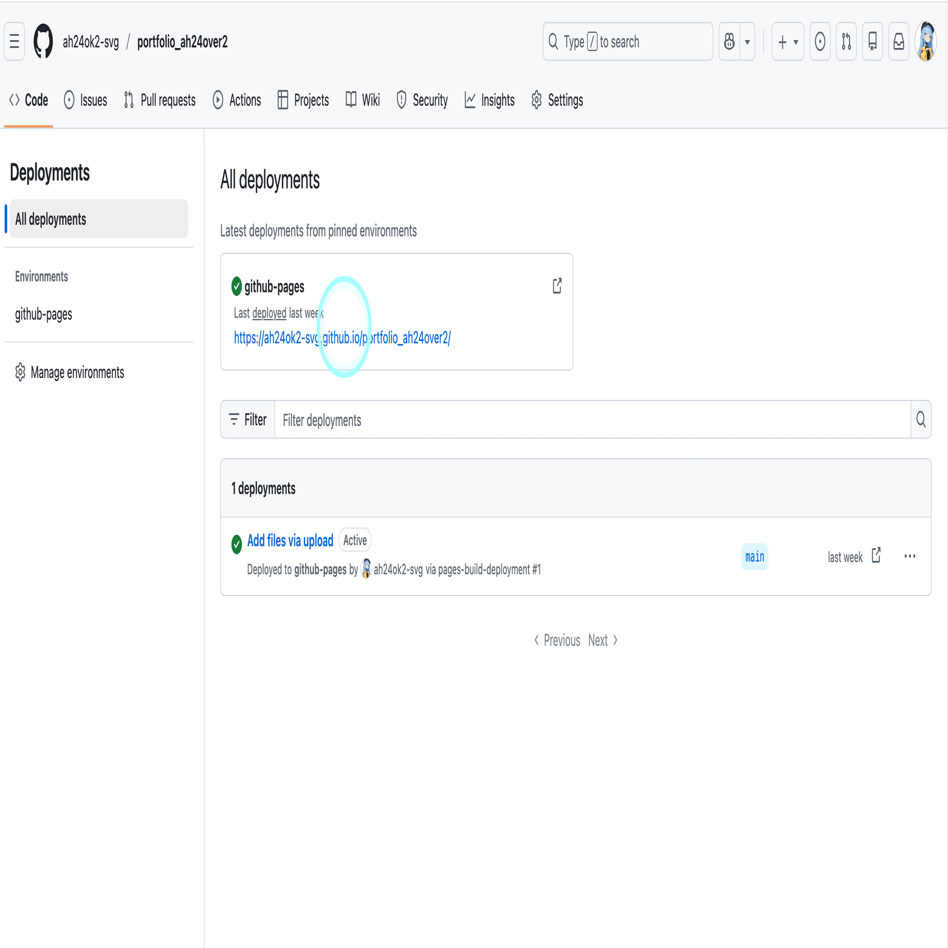Open the github-pages pinned environment name

[x=275, y=287]
